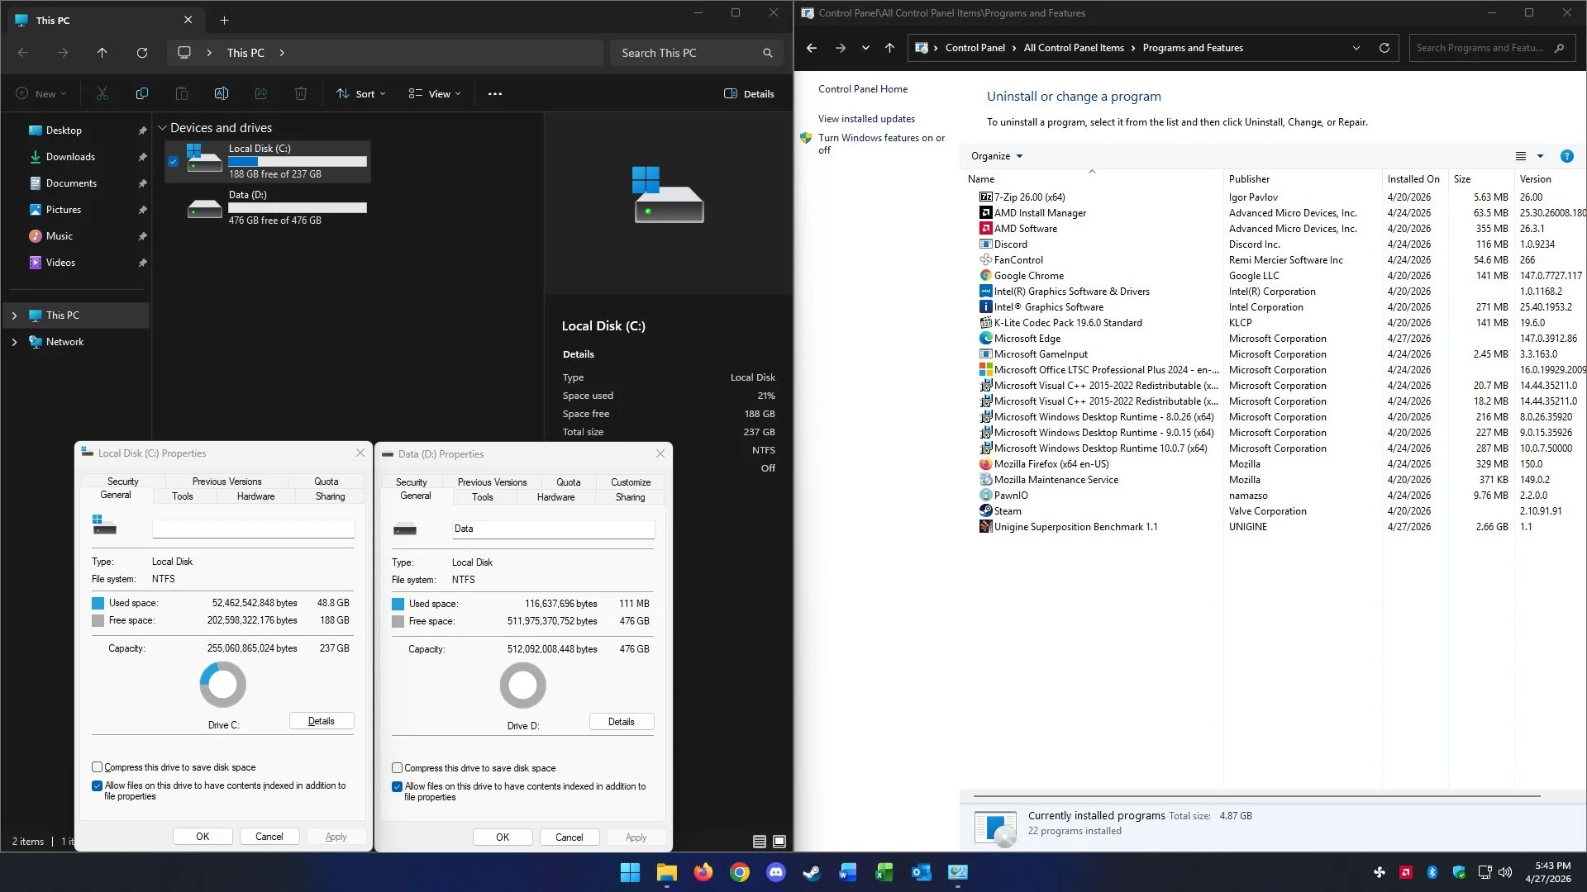1587x892 pixels.
Task: Click the drive label field in Data (D:) Properties
Action: 553,529
